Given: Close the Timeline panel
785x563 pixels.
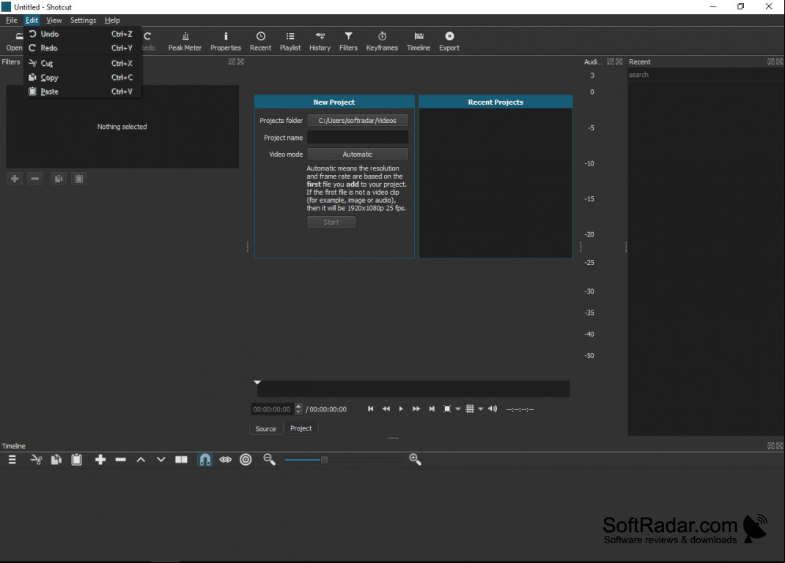Looking at the screenshot, I should click(779, 446).
